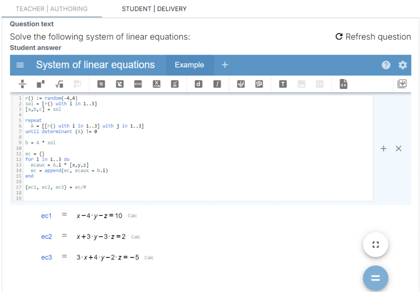Open the 2D plot graph tool
Viewport: 420px width, 292px height.
pos(241,84)
